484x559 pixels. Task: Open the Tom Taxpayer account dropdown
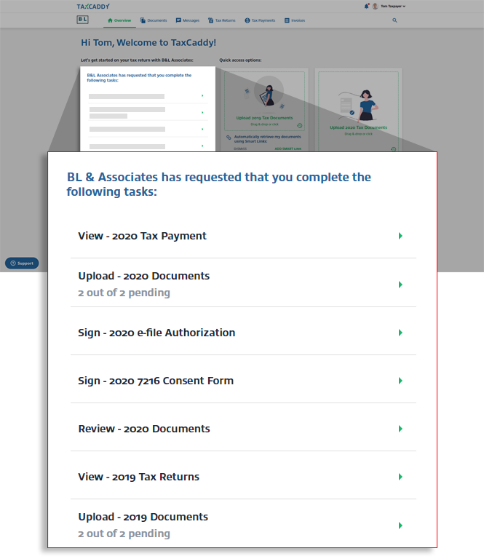point(393,6)
